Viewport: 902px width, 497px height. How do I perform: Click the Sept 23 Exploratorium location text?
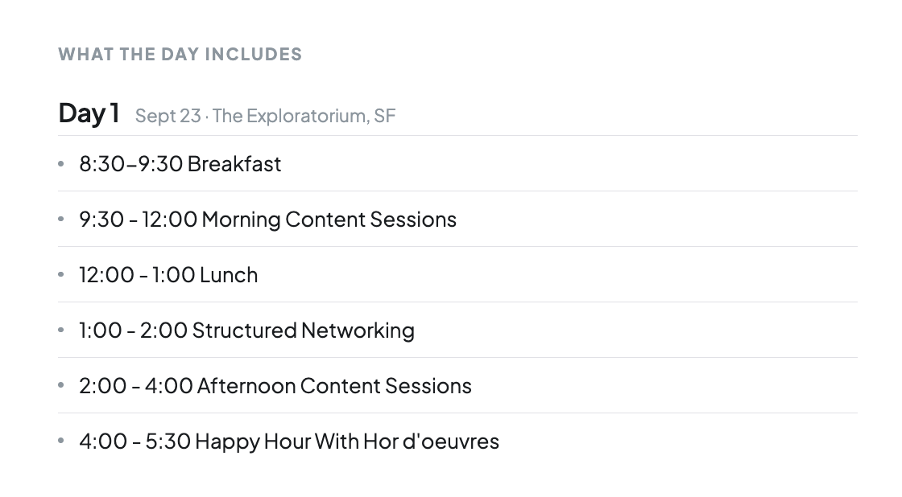click(x=265, y=116)
